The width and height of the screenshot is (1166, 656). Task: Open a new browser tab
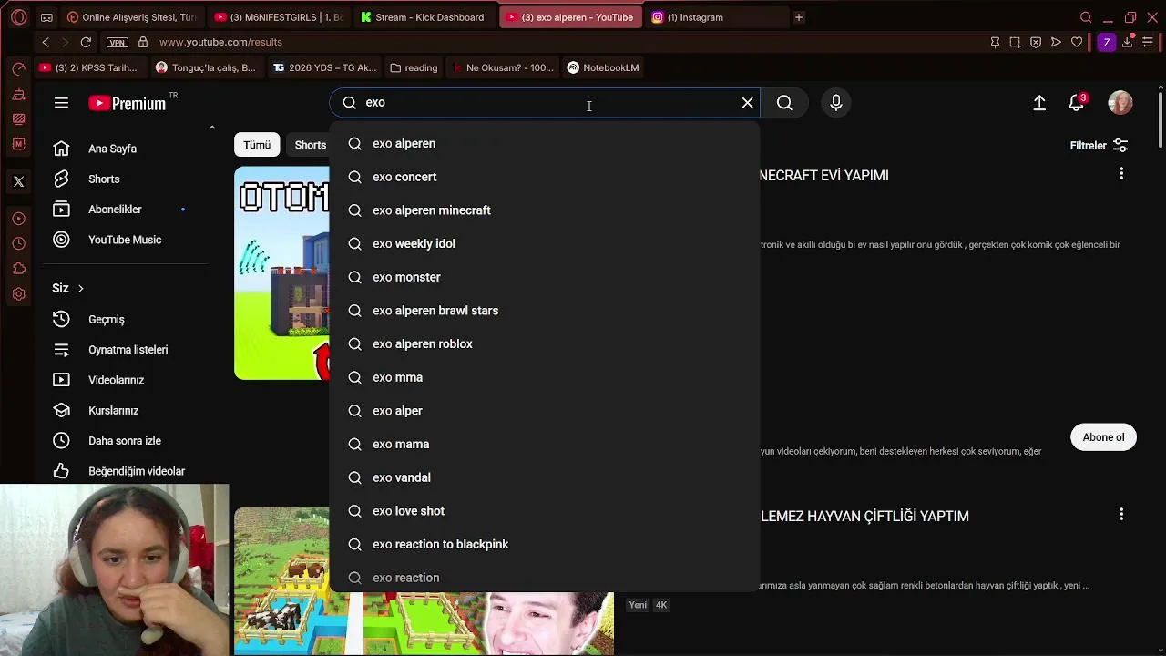click(799, 17)
